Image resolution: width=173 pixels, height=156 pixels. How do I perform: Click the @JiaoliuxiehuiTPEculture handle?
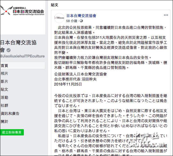pyautogui.click(x=22, y=56)
